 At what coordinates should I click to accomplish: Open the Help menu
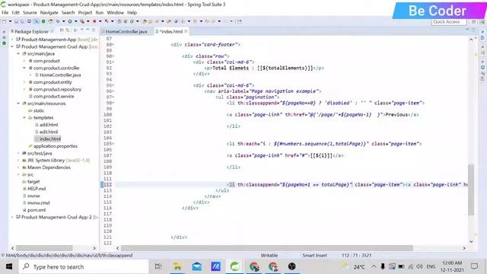pos(132,13)
